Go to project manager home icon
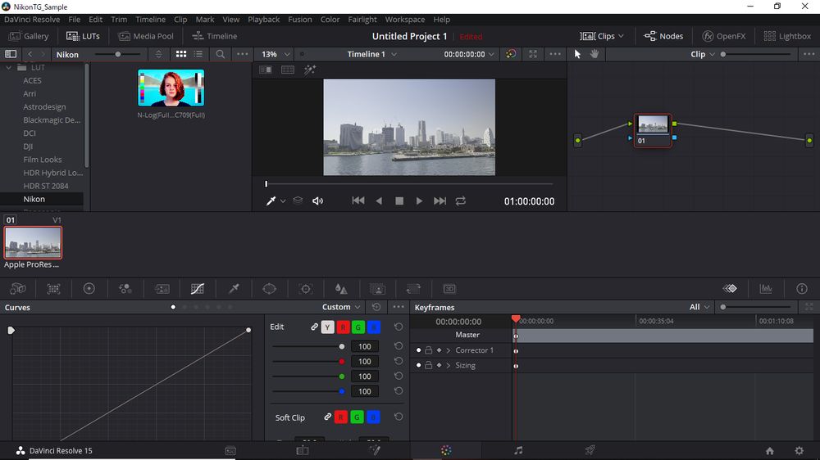The width and height of the screenshot is (820, 460). [x=770, y=451]
